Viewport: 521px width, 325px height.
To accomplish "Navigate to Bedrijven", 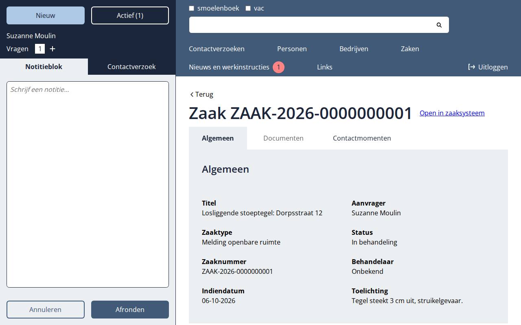I will point(354,49).
